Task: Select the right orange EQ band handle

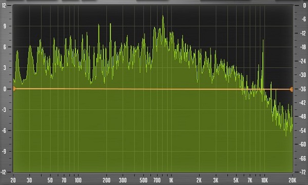Action: (x=292, y=89)
